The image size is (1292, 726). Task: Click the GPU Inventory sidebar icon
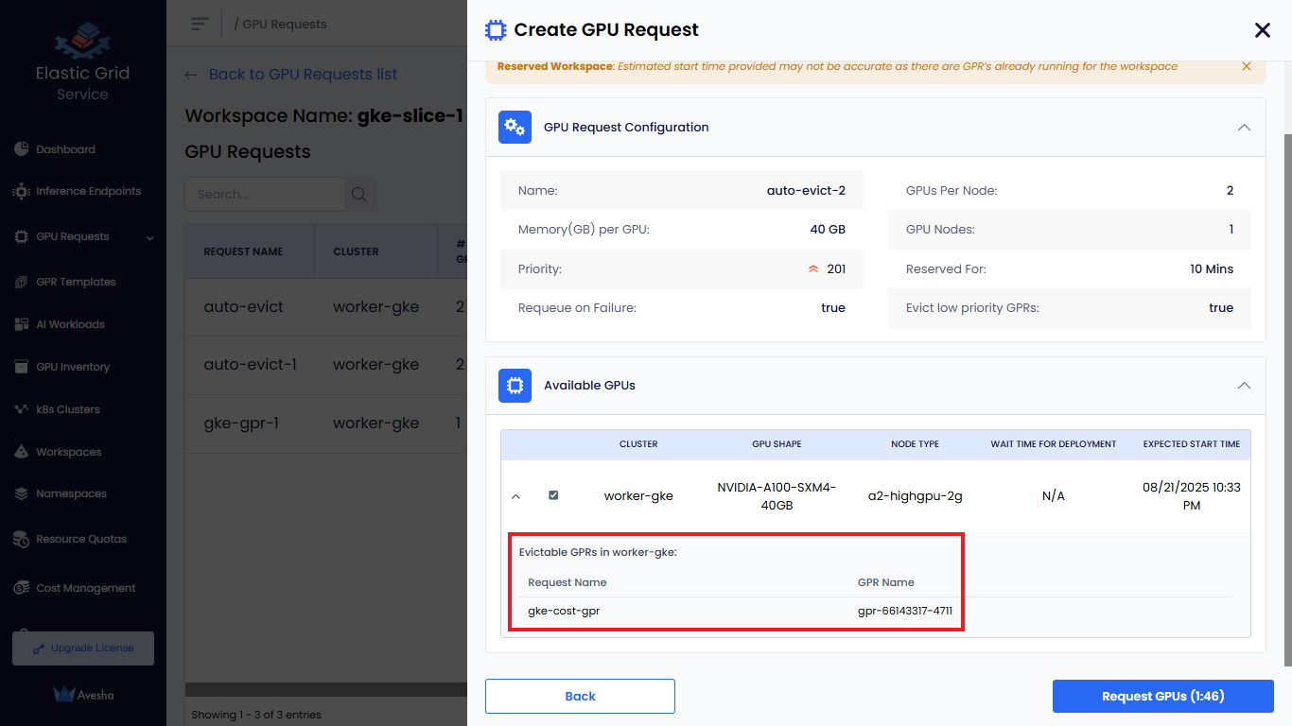pyautogui.click(x=21, y=367)
